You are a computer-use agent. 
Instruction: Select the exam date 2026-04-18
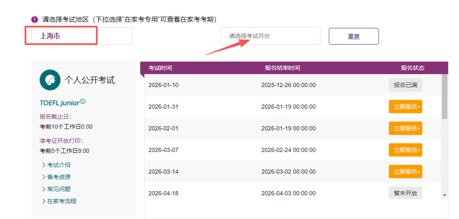(163, 193)
